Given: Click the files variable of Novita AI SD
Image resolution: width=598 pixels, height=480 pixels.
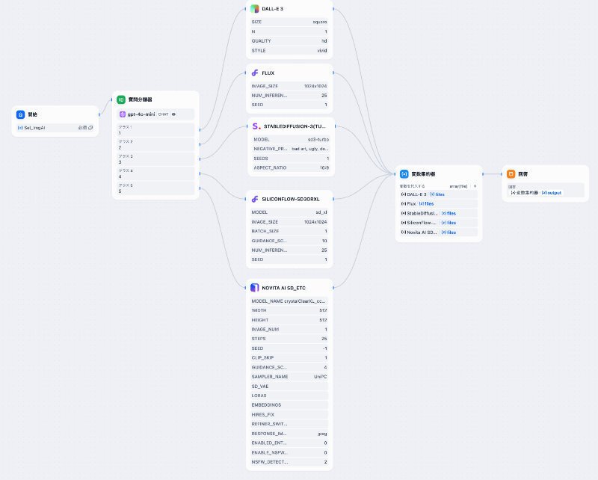Looking at the screenshot, I should click(x=449, y=233).
